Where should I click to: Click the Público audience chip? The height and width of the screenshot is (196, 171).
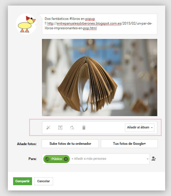point(57,159)
